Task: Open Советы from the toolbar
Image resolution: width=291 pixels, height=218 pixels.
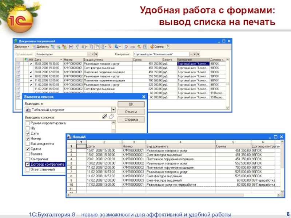Action: [x=157, y=47]
